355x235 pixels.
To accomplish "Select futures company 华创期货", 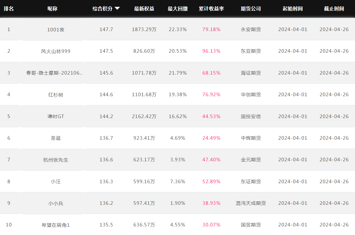I will tap(251, 94).
